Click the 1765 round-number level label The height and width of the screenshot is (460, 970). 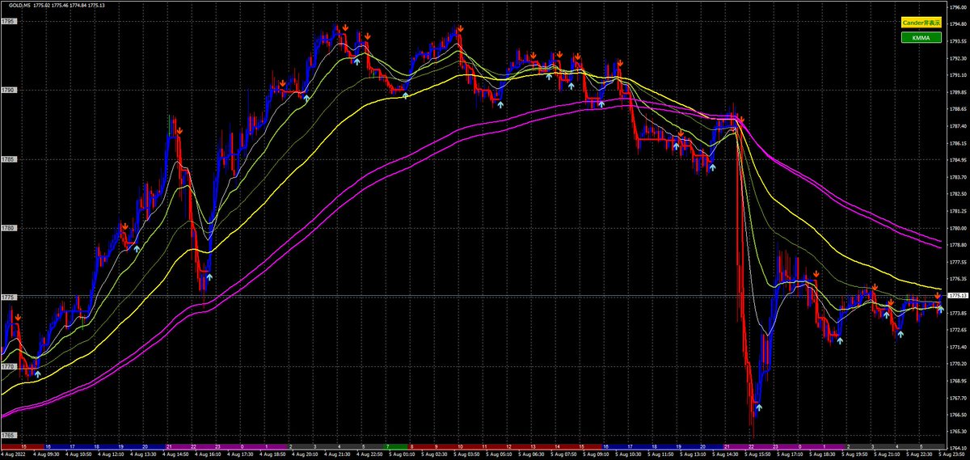(8, 436)
